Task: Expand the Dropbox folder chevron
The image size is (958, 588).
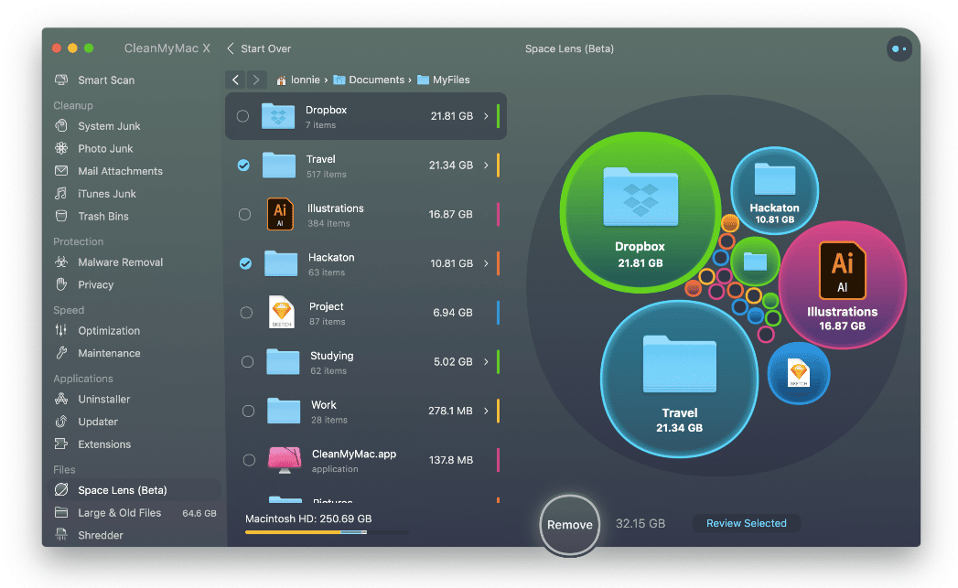Action: 486,116
